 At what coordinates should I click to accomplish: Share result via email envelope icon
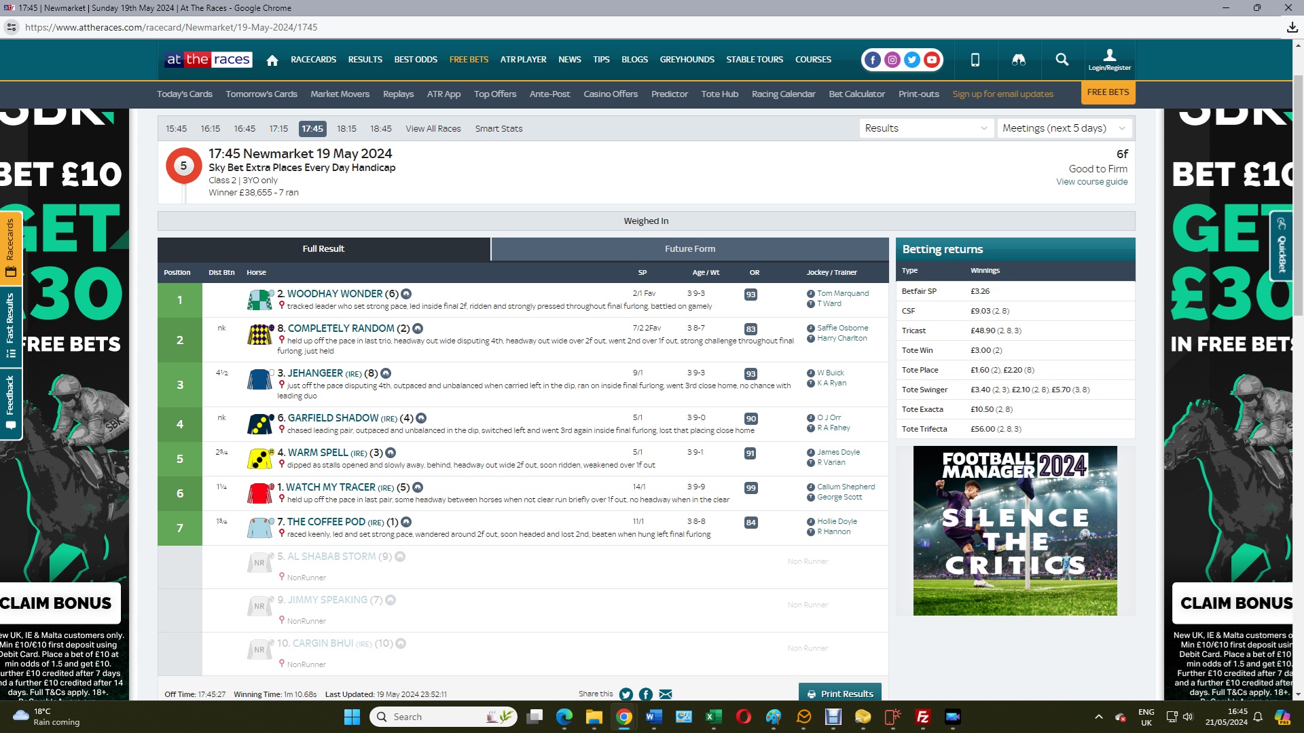click(x=666, y=694)
